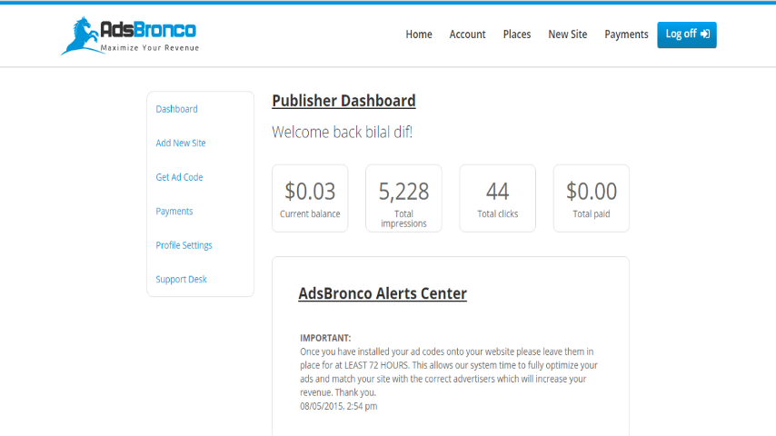Screen dimensions: 776x436
Task: Open the Support Desk link
Action: pyautogui.click(x=181, y=279)
